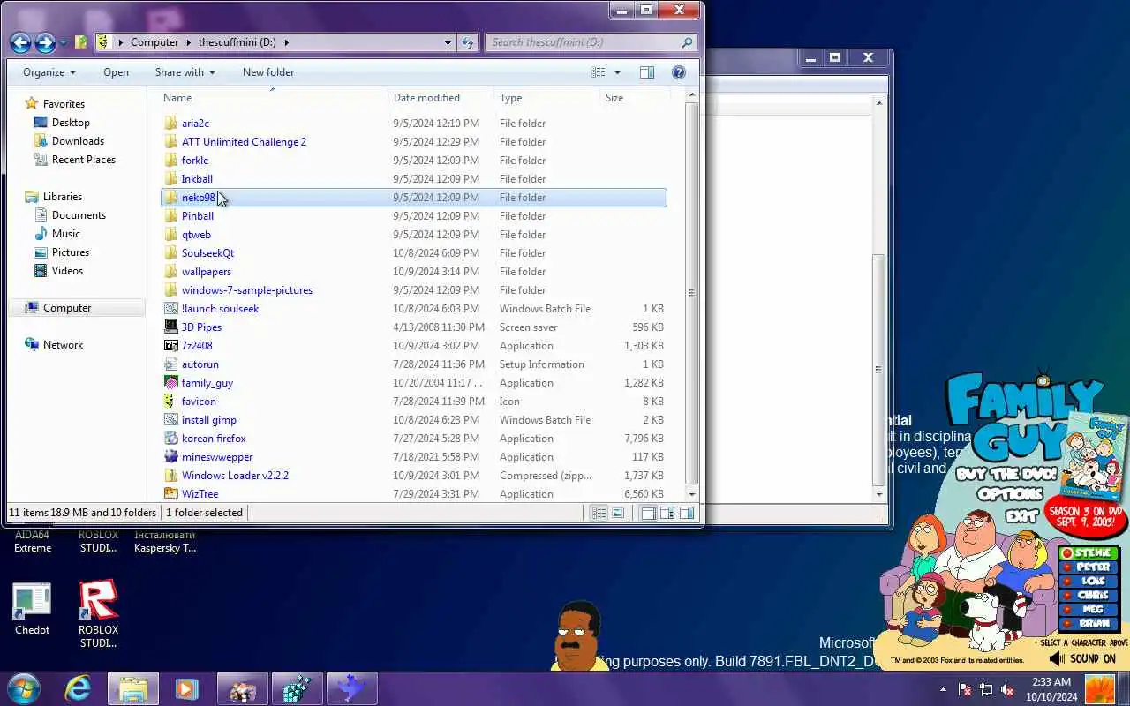This screenshot has height=706, width=1130.
Task: Open the Share with dropdown
Action: (185, 72)
